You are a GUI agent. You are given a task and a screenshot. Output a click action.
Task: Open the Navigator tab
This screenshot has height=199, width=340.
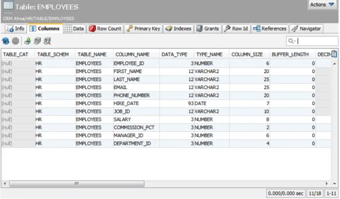click(306, 29)
